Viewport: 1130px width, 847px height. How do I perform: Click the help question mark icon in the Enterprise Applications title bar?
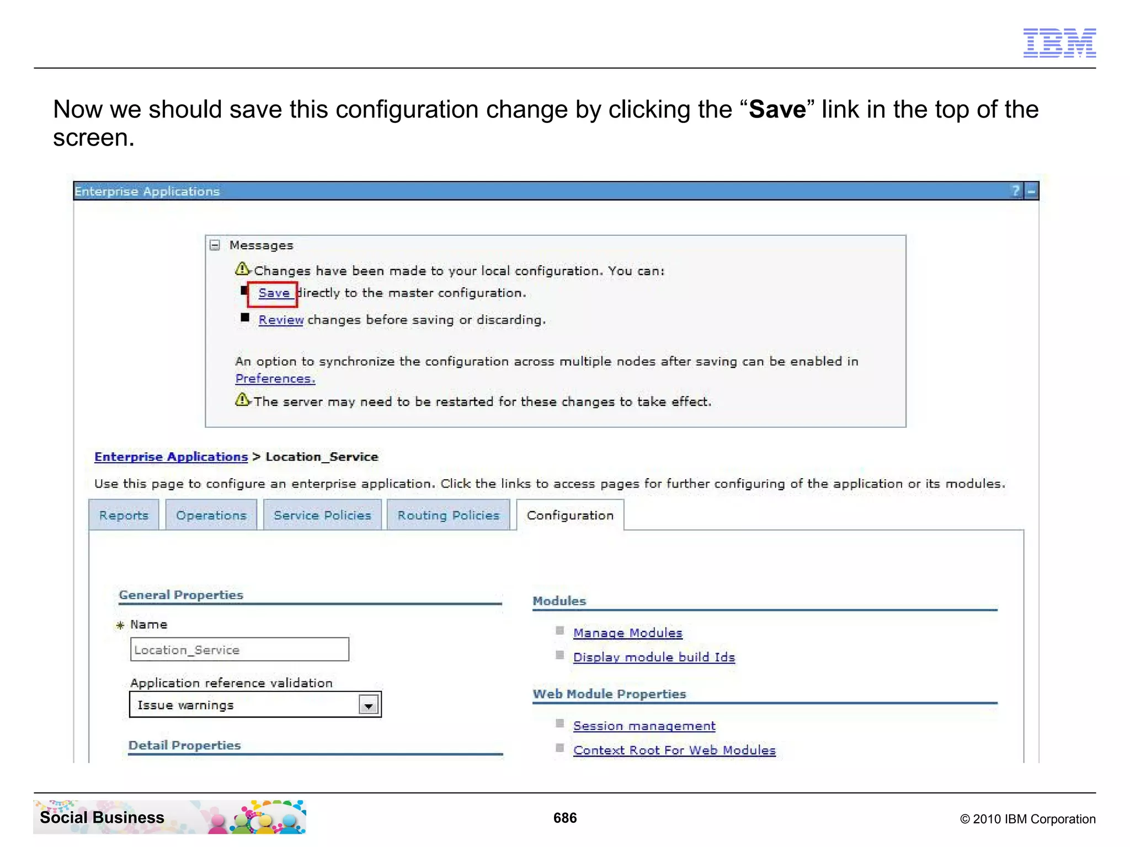1016,191
